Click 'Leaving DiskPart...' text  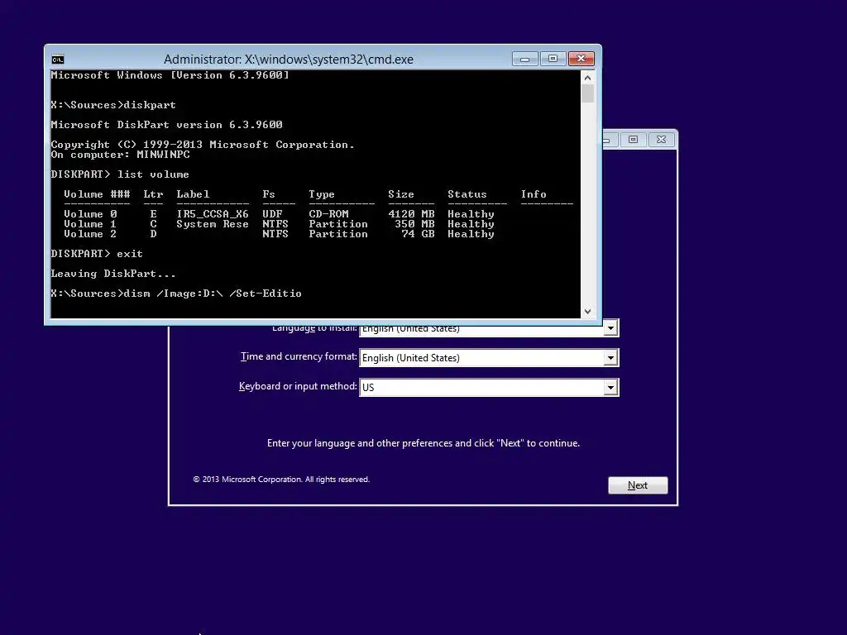click(x=112, y=274)
